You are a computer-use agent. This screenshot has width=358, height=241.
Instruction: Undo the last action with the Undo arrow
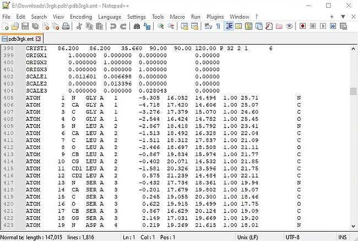click(x=113, y=26)
